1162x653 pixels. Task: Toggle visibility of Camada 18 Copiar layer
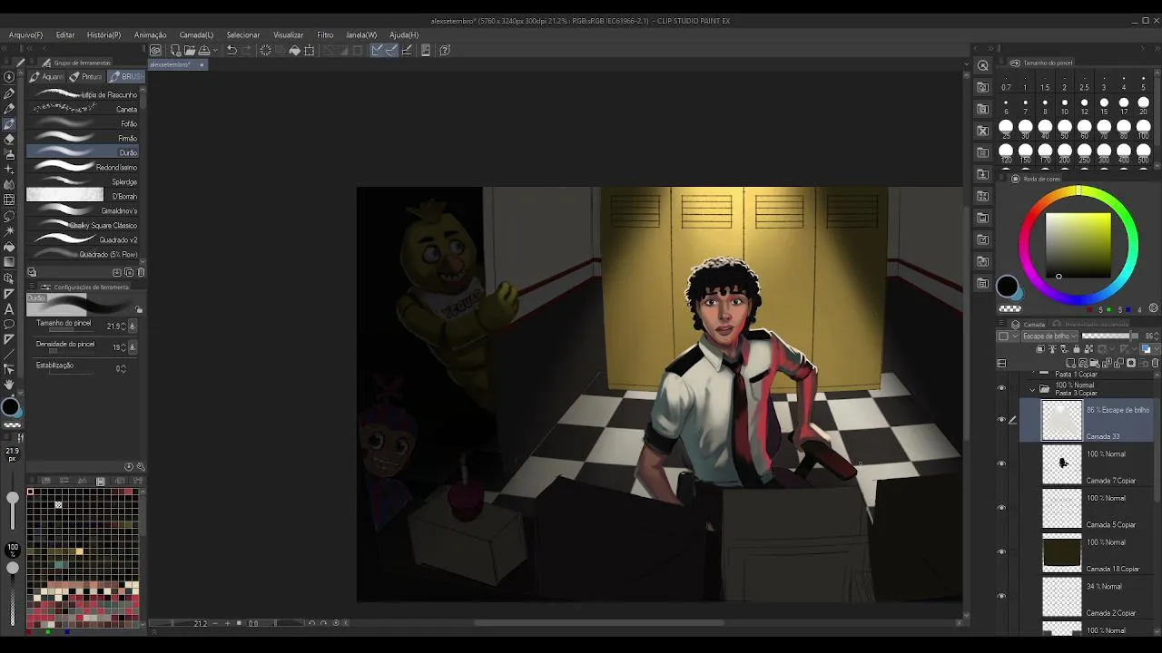pos(1001,551)
